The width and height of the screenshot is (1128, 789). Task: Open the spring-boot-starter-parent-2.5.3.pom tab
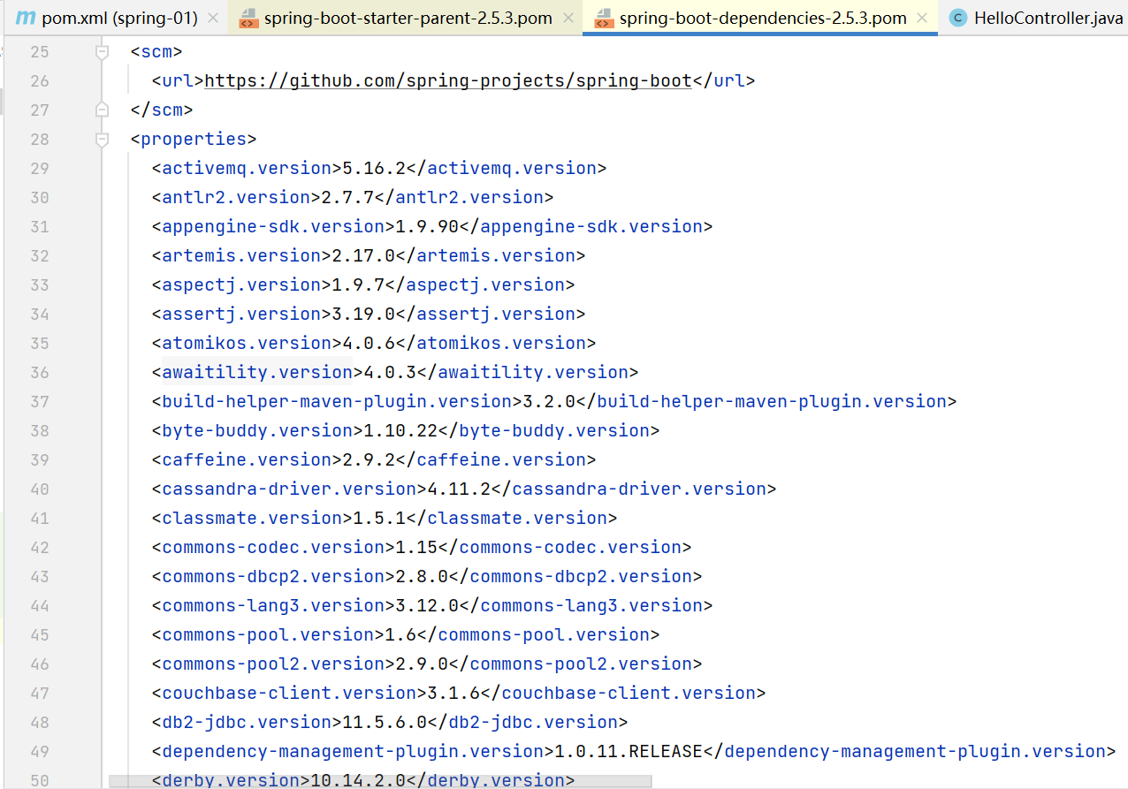pyautogui.click(x=408, y=18)
